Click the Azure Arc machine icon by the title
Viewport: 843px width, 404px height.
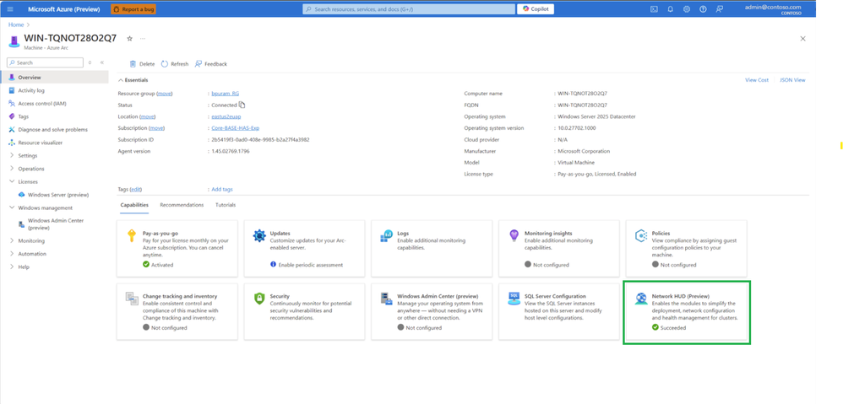pyautogui.click(x=14, y=41)
